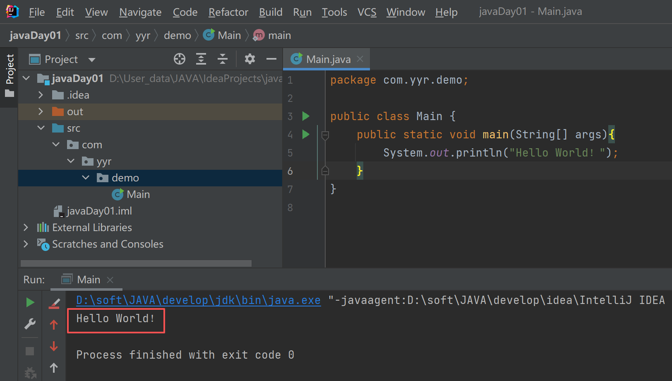This screenshot has height=381, width=672.
Task: Open the Build menu
Action: click(x=271, y=12)
